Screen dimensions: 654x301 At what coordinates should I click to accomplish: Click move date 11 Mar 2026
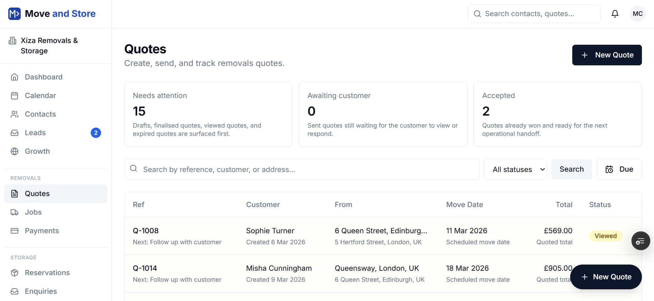(467, 231)
